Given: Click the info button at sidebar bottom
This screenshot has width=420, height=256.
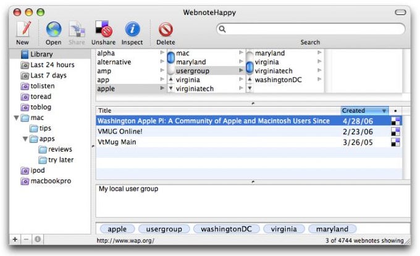Looking at the screenshot, I should 38,239.
